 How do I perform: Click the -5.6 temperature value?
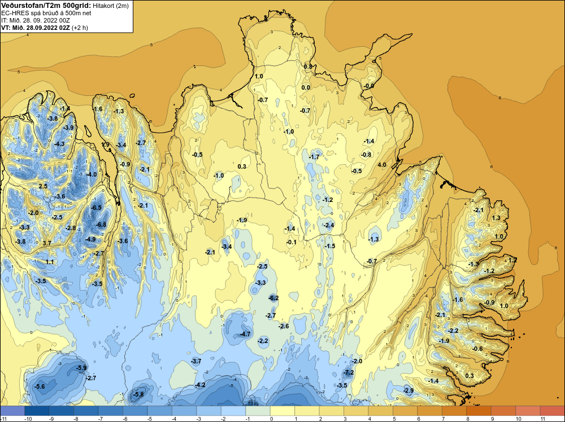[40, 386]
